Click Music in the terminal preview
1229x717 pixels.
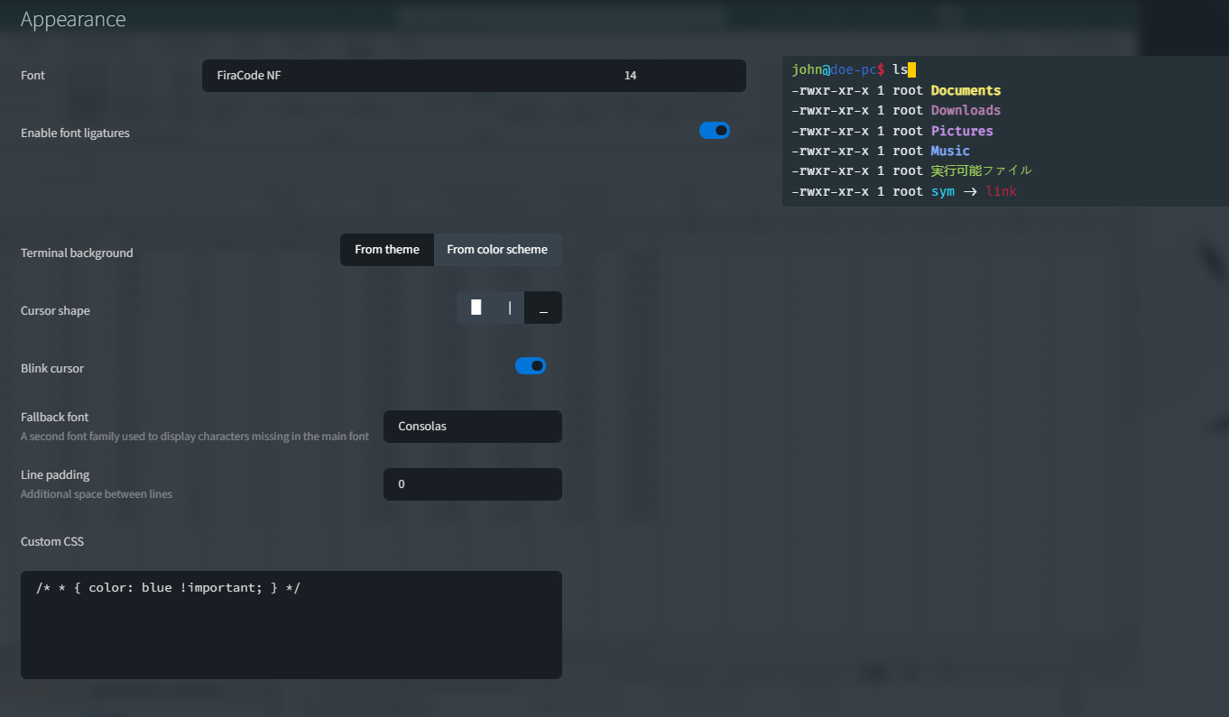tap(950, 151)
